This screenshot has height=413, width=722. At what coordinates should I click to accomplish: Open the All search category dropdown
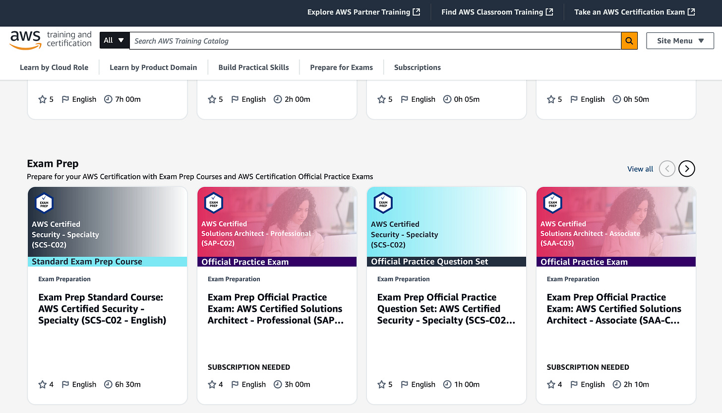[114, 41]
